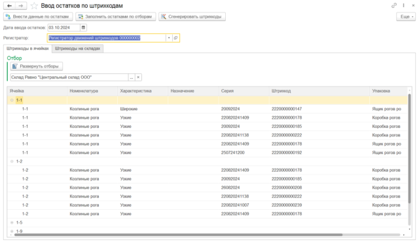Select barcode 2220000000208 cell
The image size is (419, 242).
pos(319,188)
